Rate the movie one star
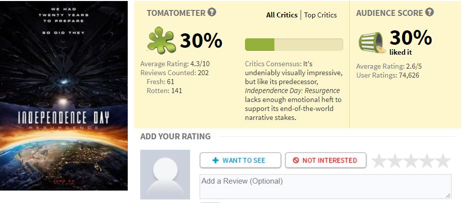 point(379,161)
